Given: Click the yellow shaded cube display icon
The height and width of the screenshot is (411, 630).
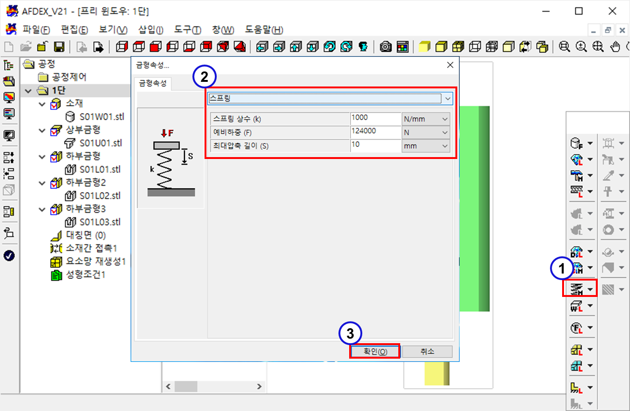Looking at the screenshot, I should pyautogui.click(x=424, y=47).
